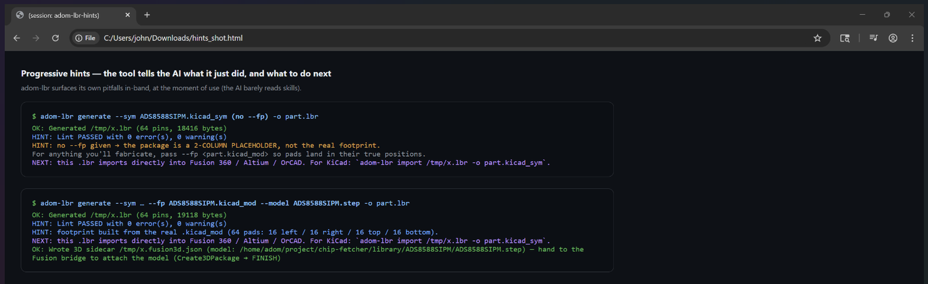Open the user profile icon
928x284 pixels.
pos(893,38)
